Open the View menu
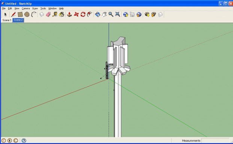The width and height of the screenshot is (233, 144). 17,9
